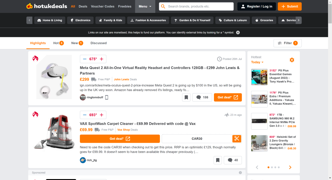Vote up the Meta Quest 2 deal
This screenshot has height=180, width=332.
pyautogui.click(x=102, y=59)
